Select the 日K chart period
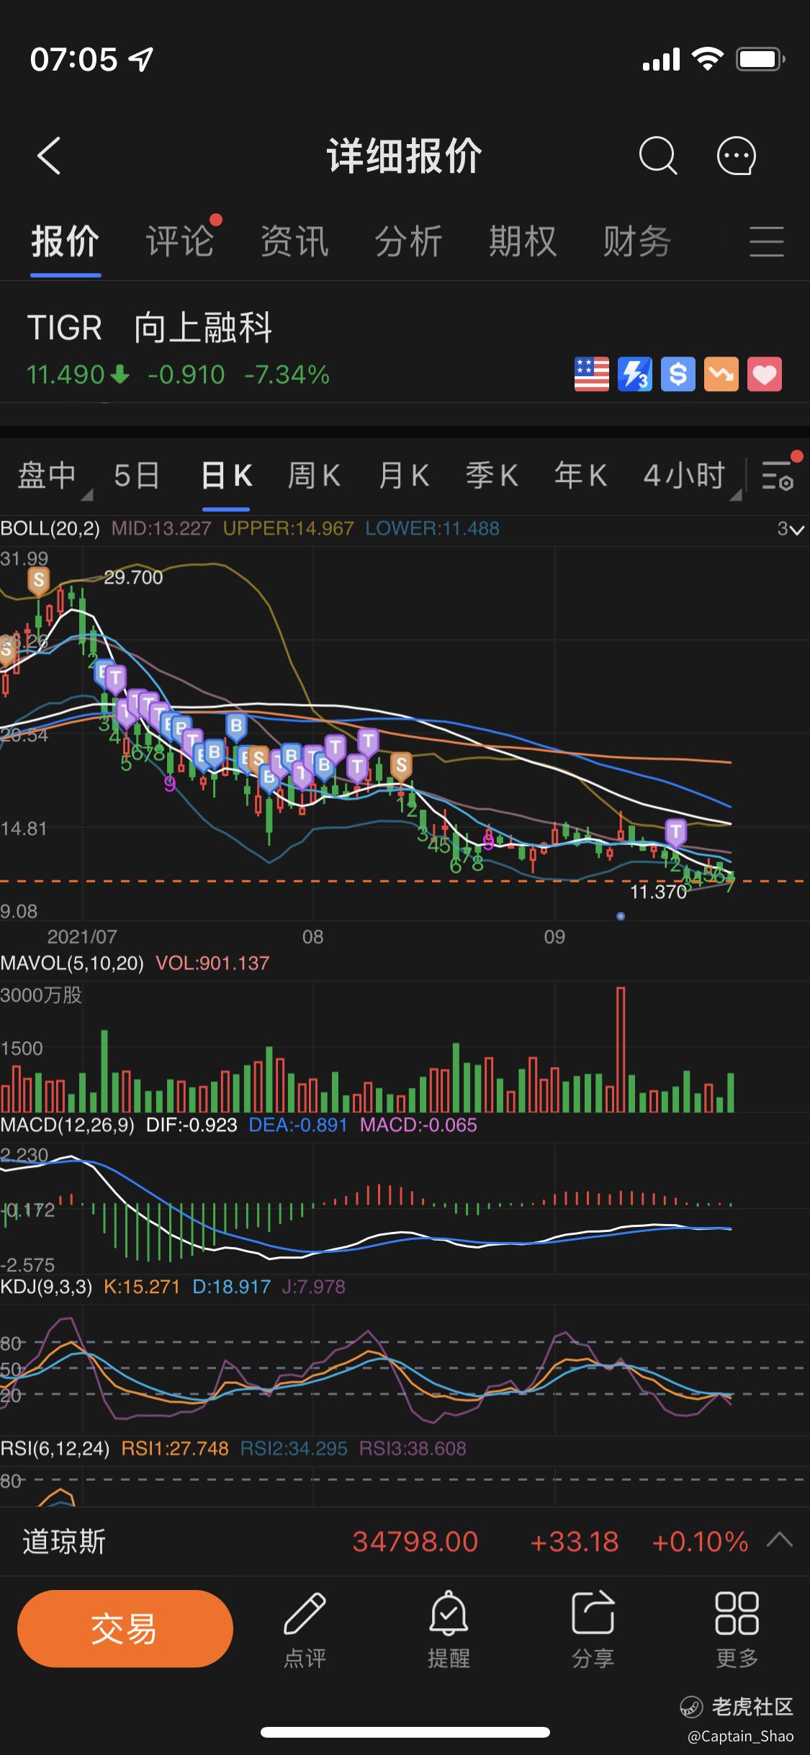The image size is (810, 1755). click(x=226, y=475)
